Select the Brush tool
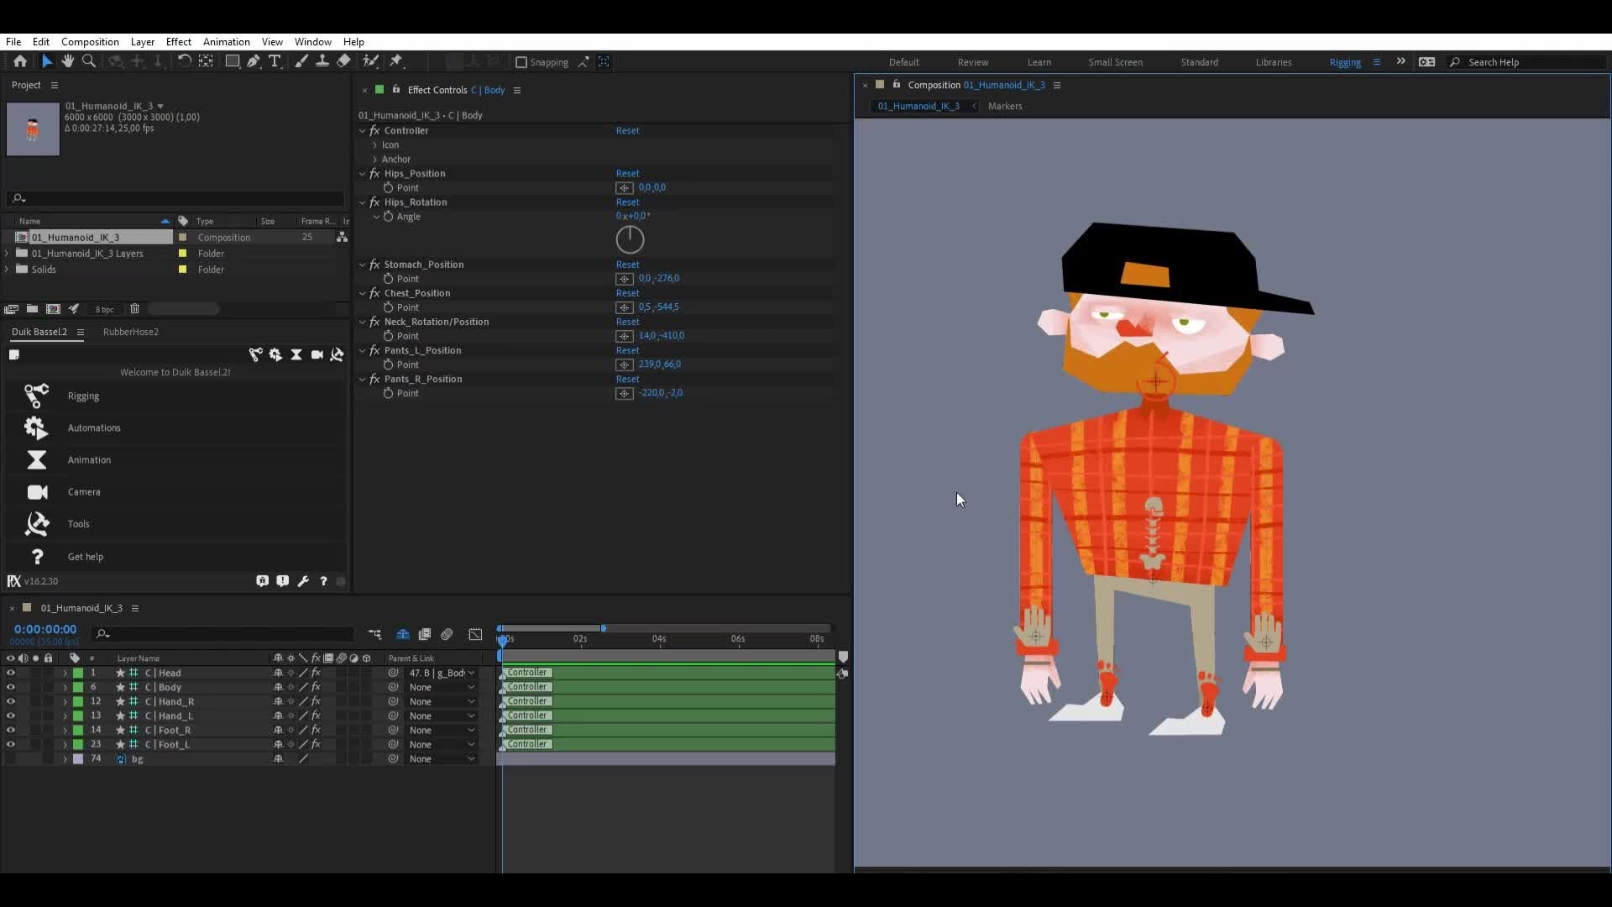 (301, 61)
